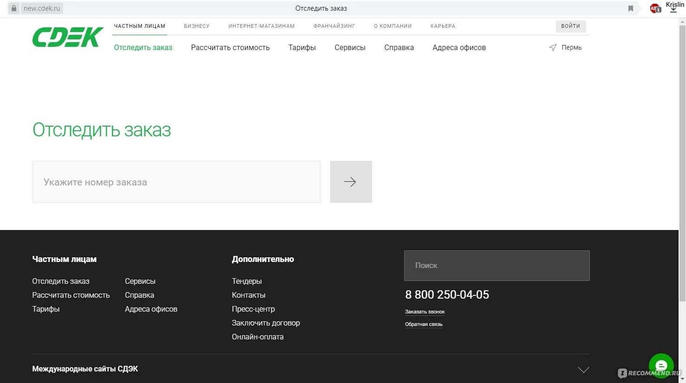This screenshot has height=383, width=686.
Task: Open Заключить договор footer link
Action: tap(266, 323)
